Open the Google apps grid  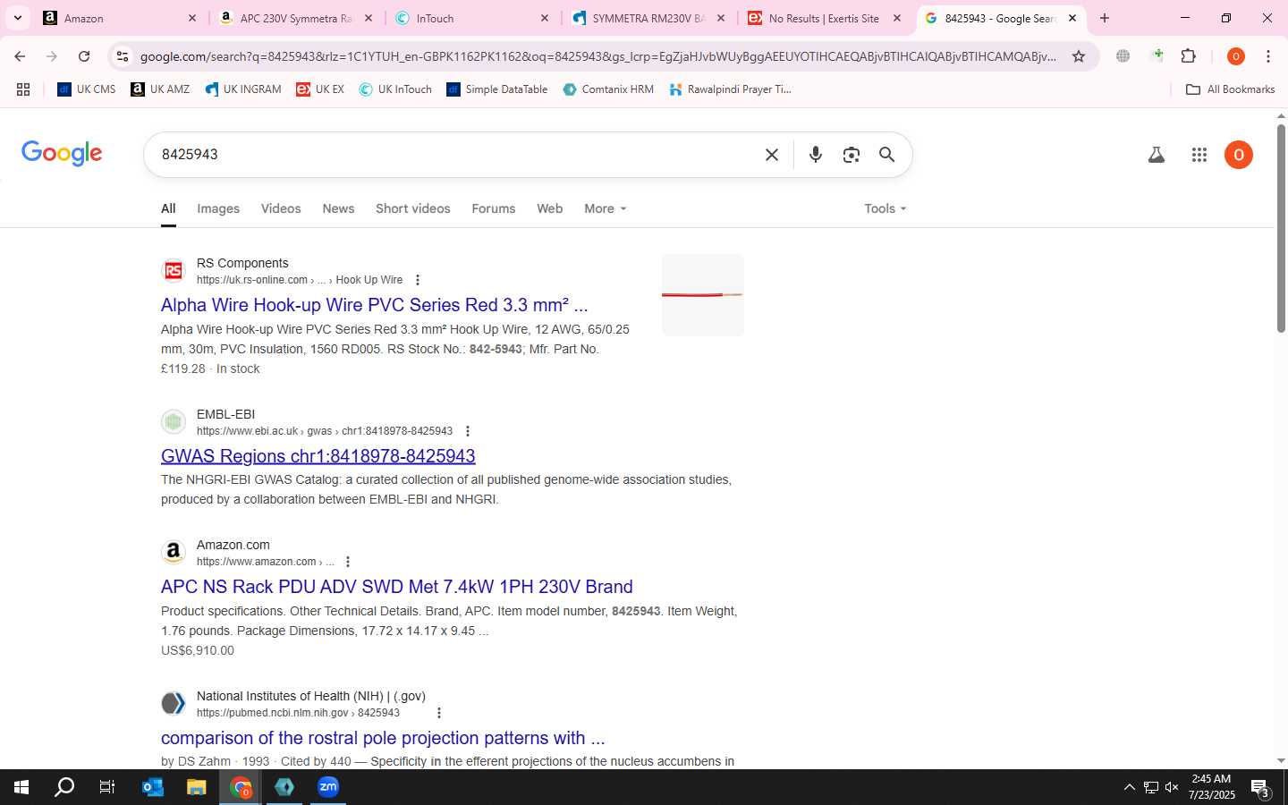[x=1199, y=155]
